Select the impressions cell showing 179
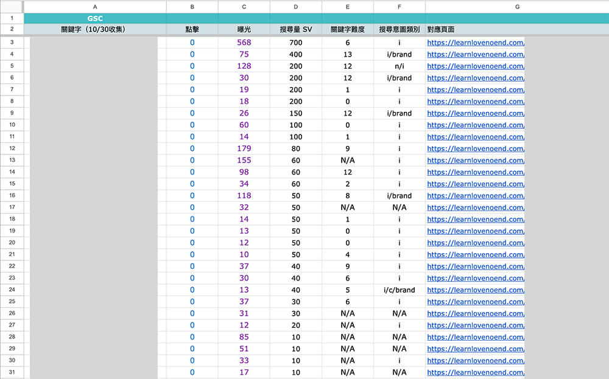609x379 pixels. [x=244, y=148]
